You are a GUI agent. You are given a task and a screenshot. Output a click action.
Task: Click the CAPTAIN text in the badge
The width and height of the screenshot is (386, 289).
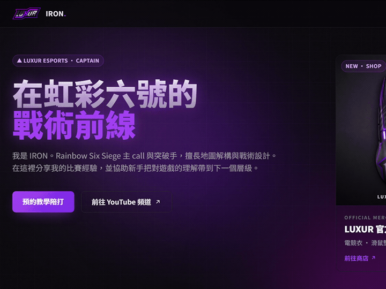pyautogui.click(x=87, y=60)
